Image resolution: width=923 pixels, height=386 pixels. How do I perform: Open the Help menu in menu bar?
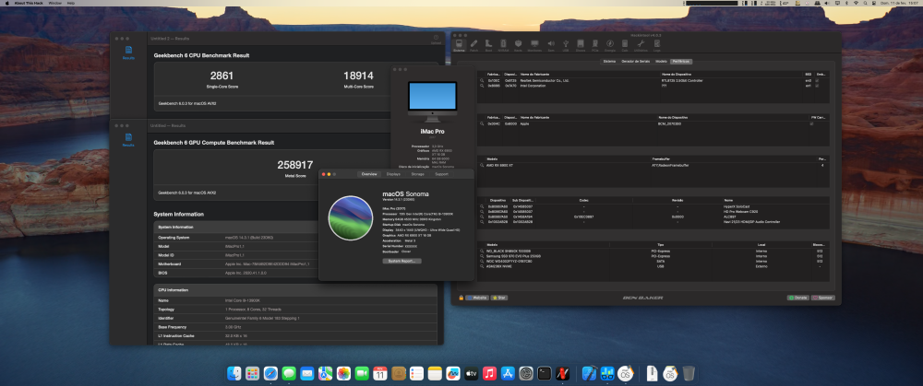[71, 3]
